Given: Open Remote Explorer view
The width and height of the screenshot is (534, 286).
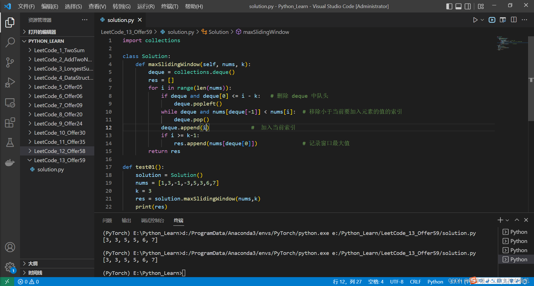Looking at the screenshot, I should click(x=10, y=103).
